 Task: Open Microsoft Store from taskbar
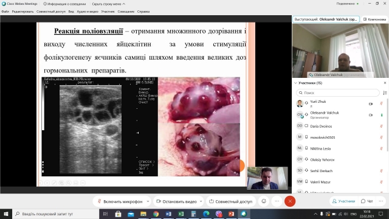(118, 214)
